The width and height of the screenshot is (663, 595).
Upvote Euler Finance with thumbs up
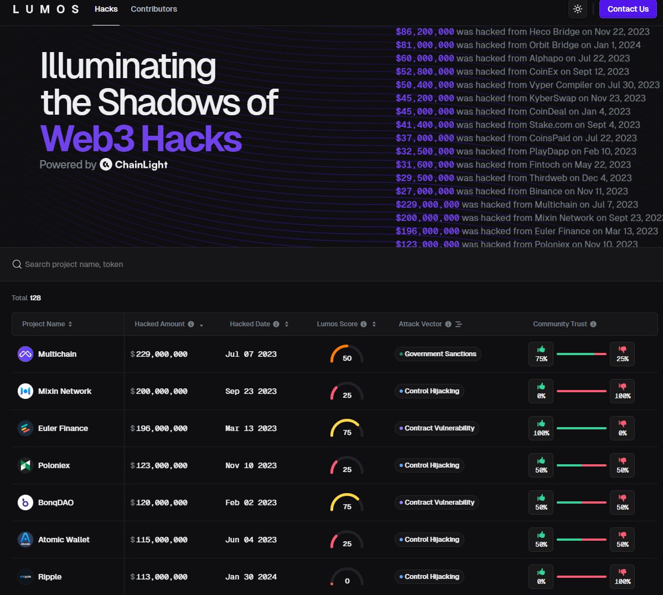click(x=541, y=428)
